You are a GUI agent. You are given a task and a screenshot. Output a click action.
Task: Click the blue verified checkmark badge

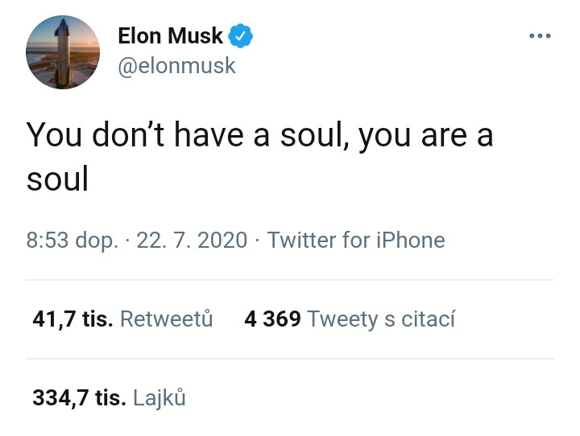click(241, 35)
